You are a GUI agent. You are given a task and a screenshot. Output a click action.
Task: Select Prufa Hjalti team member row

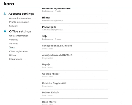point(74,28)
